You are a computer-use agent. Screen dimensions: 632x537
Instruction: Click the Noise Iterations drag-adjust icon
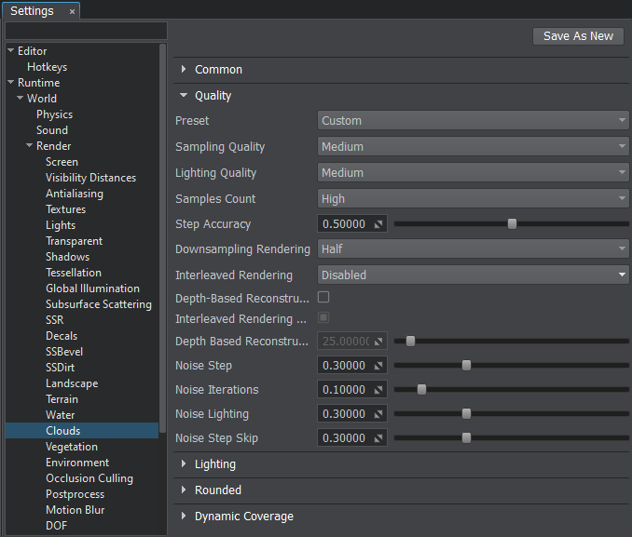click(x=378, y=390)
